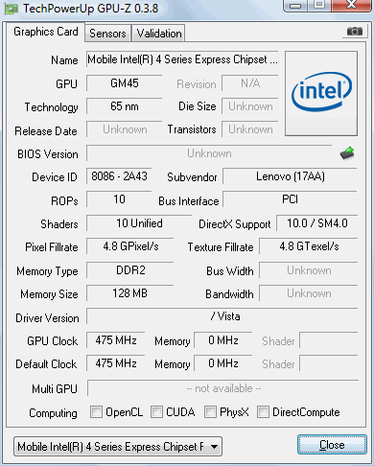The image size is (374, 466).
Task: Click the Technology field showing 65 nm
Action: (125, 106)
